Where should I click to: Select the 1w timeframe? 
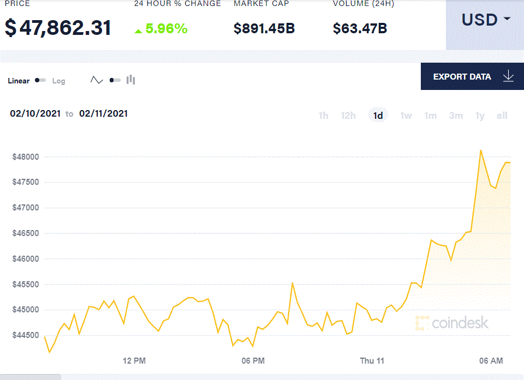[x=406, y=116]
